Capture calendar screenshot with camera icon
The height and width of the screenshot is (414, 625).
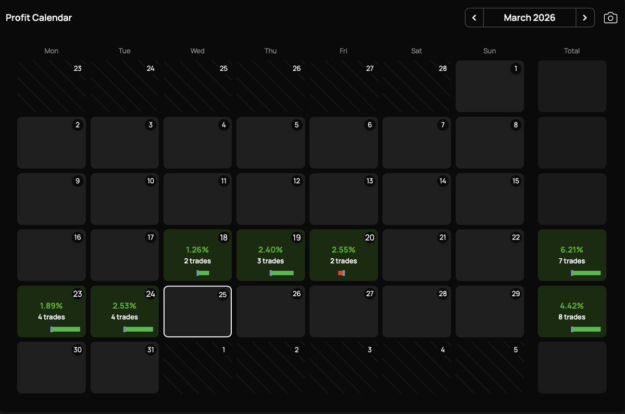pos(610,18)
